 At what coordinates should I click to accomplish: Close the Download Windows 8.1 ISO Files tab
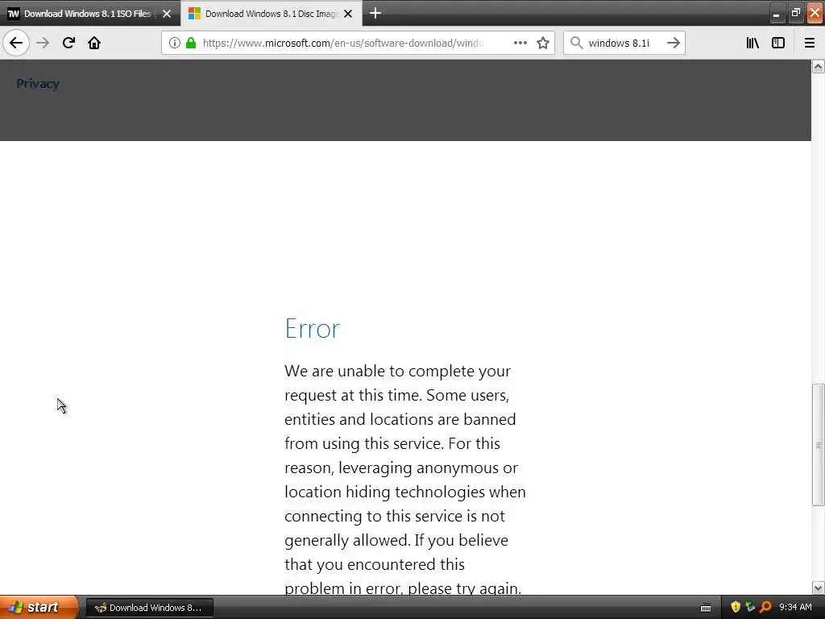coord(167,14)
